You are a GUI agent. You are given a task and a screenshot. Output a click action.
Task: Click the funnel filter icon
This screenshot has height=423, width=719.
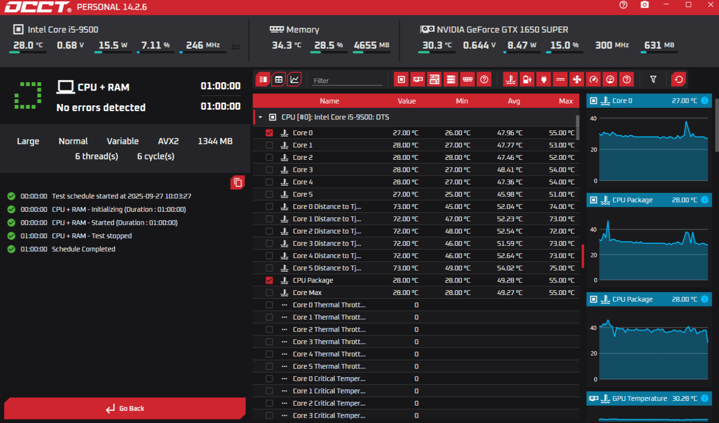click(x=653, y=79)
